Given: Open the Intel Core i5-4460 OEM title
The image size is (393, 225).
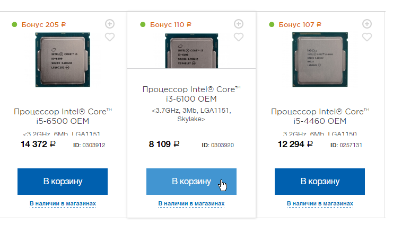Looking at the screenshot, I should click(320, 117).
